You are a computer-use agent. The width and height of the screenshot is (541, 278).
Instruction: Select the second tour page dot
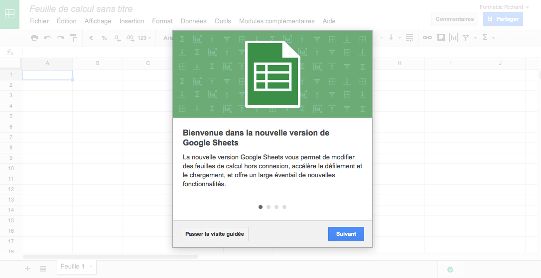coord(269,207)
